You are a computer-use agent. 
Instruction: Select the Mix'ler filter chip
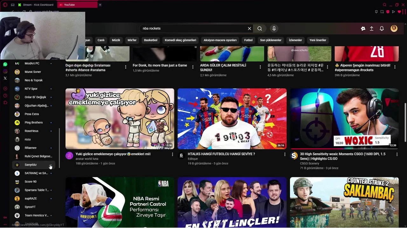(132, 40)
